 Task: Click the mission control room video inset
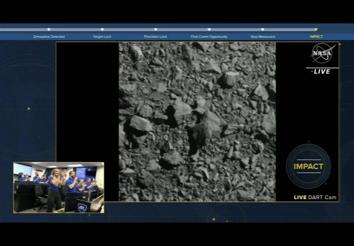(x=59, y=187)
